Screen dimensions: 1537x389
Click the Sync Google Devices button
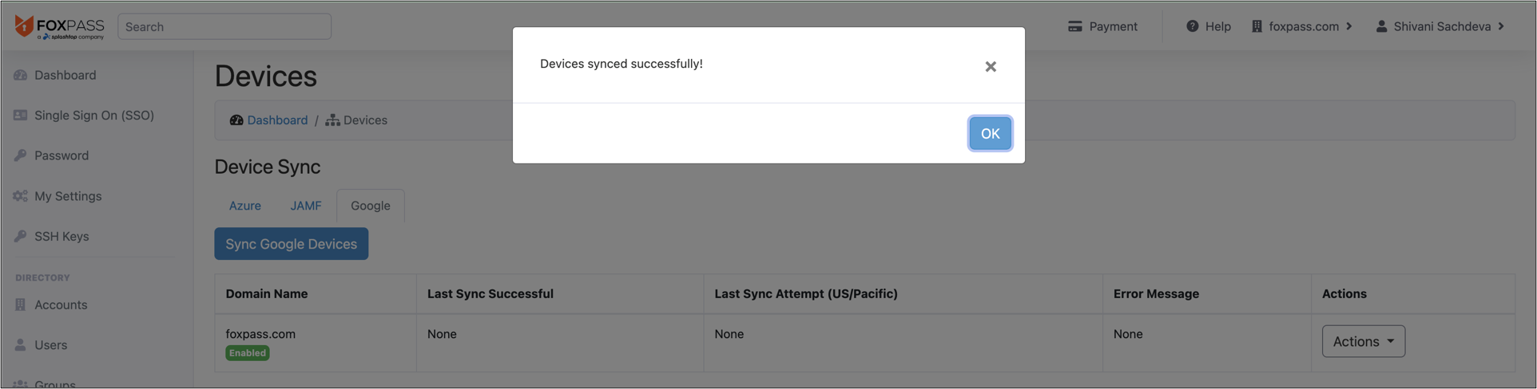coord(292,244)
